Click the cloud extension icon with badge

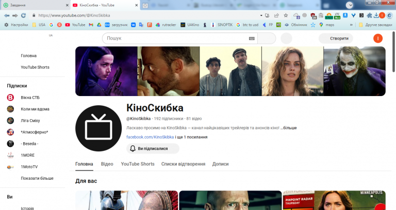tap(296, 16)
